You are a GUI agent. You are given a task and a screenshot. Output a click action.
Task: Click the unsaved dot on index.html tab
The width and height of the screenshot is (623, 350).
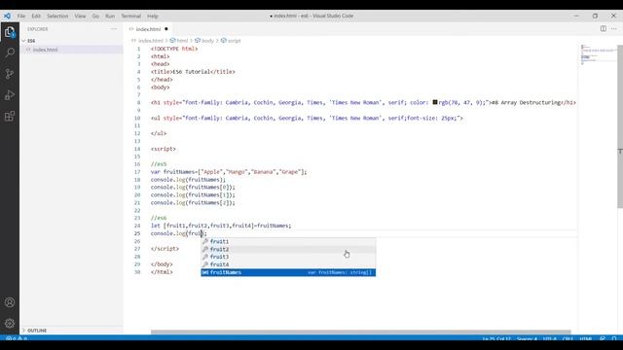pos(166,29)
